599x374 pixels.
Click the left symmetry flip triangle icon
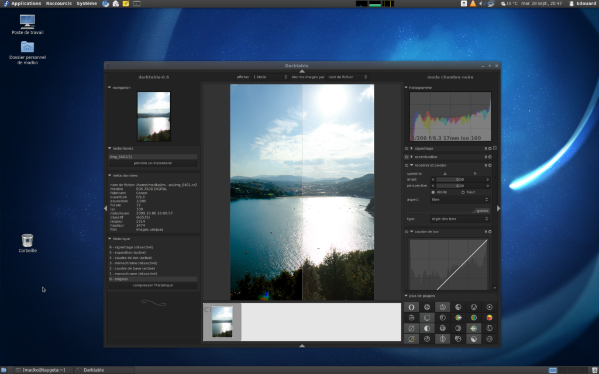[445, 174]
